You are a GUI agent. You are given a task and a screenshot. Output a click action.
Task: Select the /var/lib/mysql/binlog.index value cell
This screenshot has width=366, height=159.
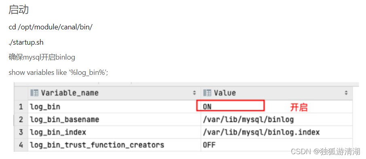(x=277, y=132)
